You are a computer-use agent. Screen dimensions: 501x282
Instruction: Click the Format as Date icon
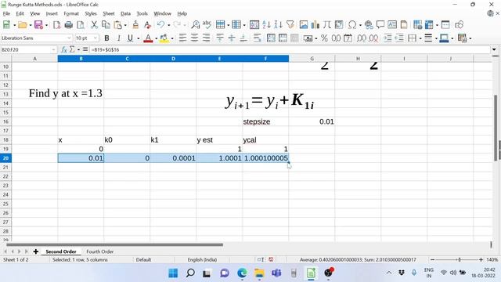(348, 38)
